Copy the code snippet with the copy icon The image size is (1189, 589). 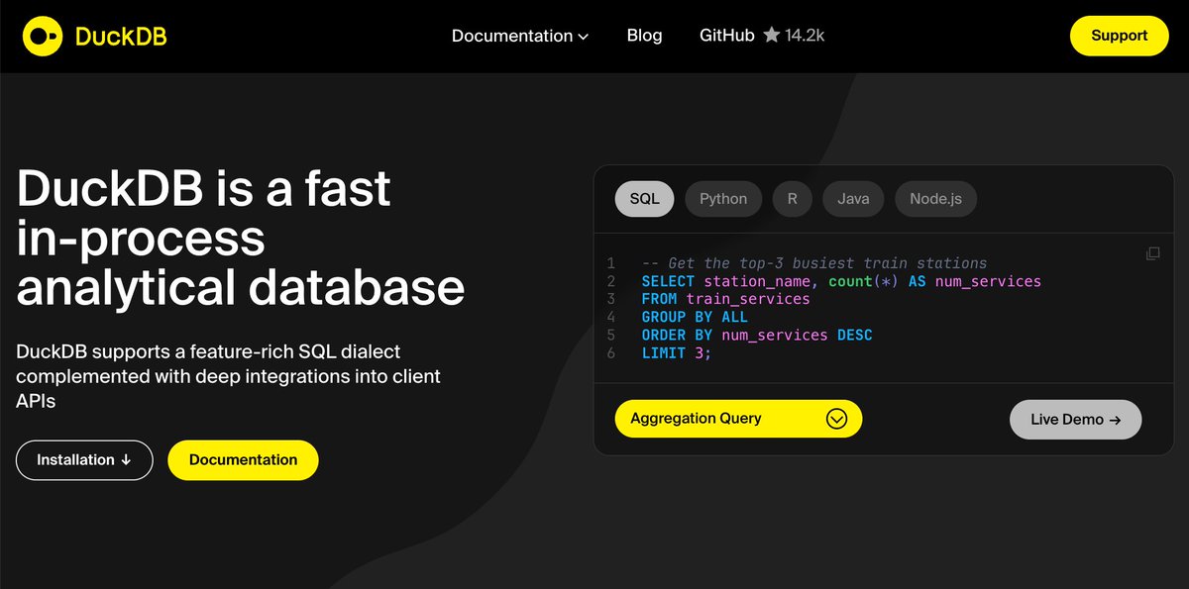1152,253
